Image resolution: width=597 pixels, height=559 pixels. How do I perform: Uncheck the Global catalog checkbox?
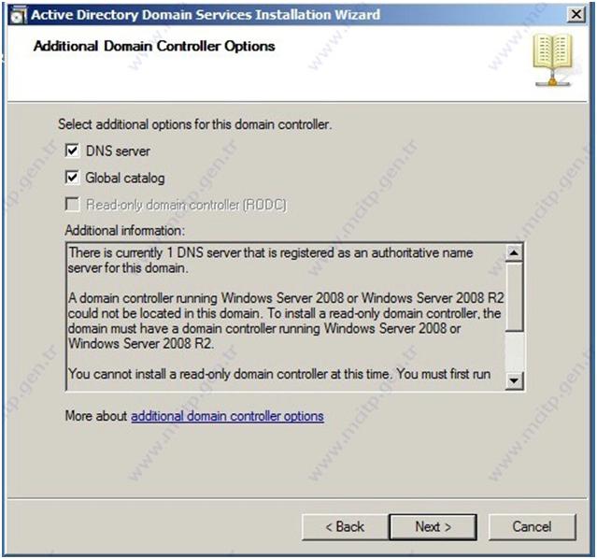[72, 178]
